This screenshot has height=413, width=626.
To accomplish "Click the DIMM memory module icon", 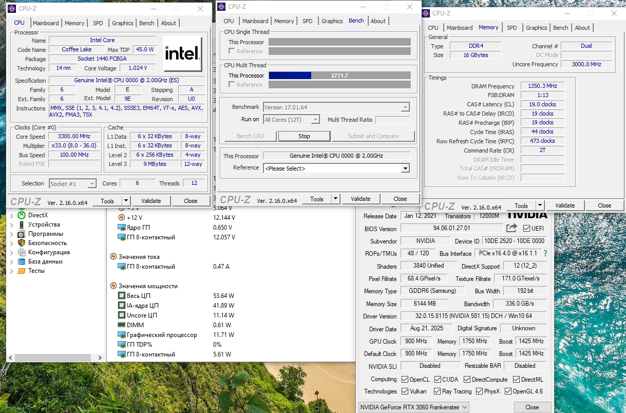I will tap(122, 325).
